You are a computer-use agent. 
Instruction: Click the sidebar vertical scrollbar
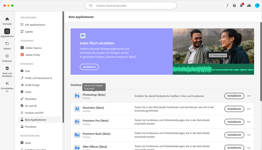[x=63, y=67]
